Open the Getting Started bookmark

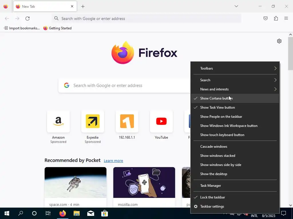(57, 28)
